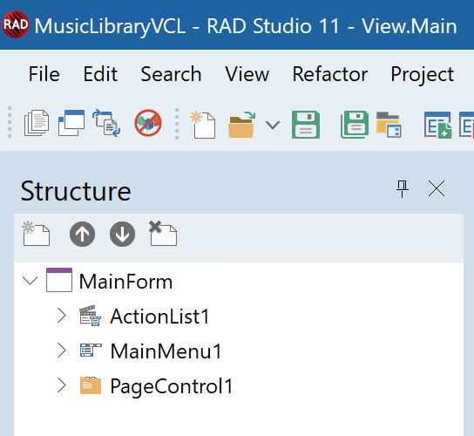
Task: Collapse the MainForm tree node
Action: (x=30, y=281)
